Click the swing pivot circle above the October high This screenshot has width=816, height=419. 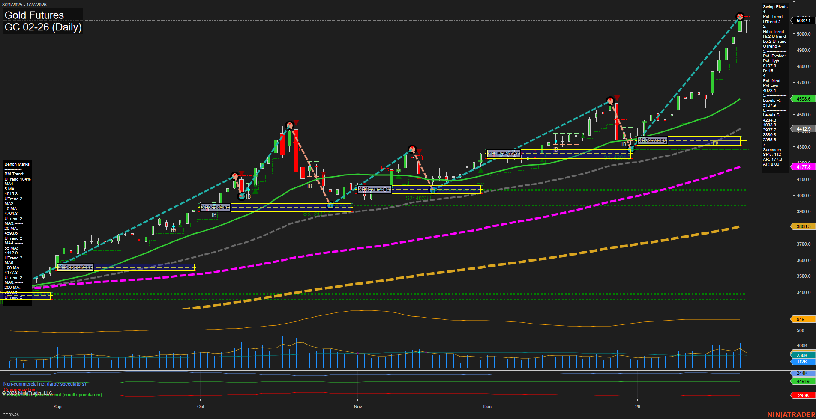click(x=290, y=125)
